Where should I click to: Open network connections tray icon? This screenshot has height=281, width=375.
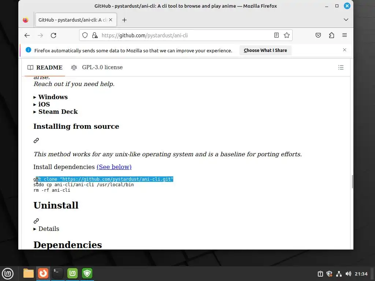[339, 274]
